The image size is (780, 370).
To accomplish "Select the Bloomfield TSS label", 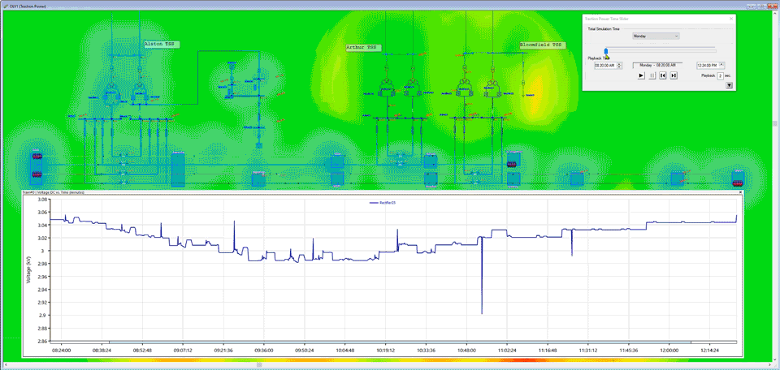I will [541, 45].
